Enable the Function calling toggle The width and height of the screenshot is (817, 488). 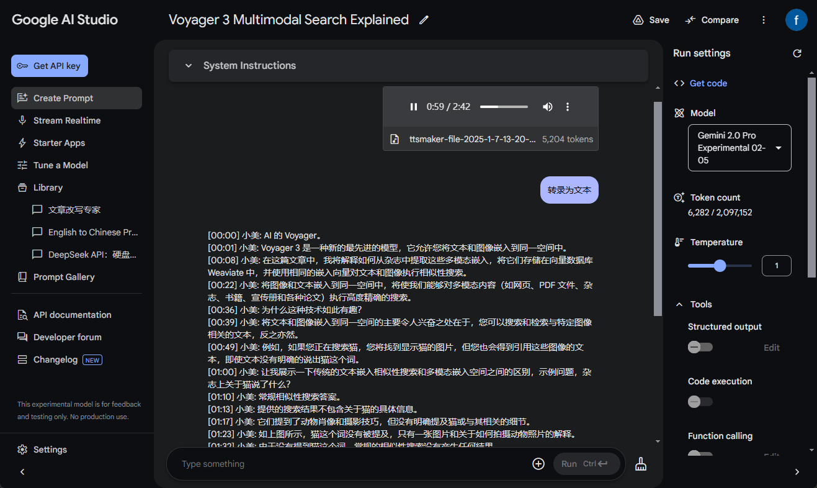(700, 454)
